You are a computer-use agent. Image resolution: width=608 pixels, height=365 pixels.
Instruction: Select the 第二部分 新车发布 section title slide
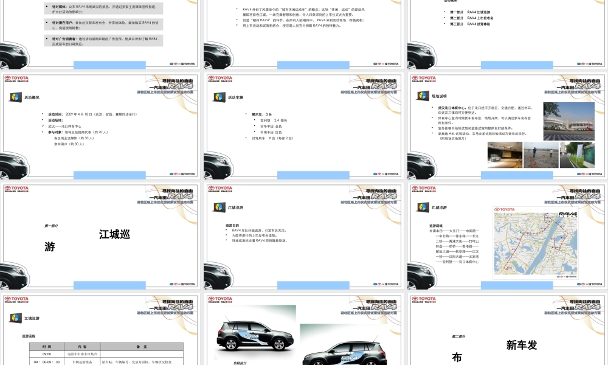click(507, 330)
